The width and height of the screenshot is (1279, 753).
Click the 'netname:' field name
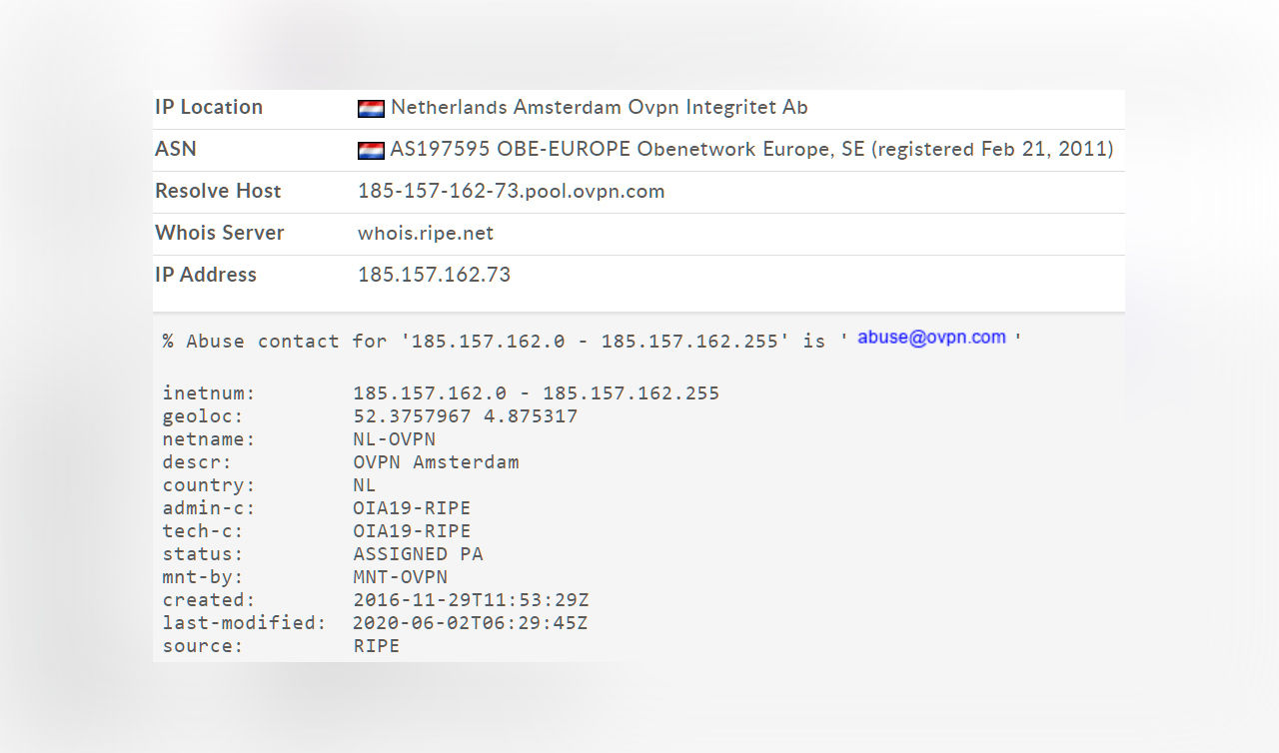[x=209, y=438]
